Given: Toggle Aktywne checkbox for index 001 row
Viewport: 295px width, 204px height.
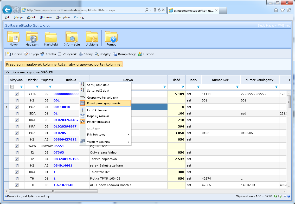Looking at the screenshot, I should click(17, 100).
